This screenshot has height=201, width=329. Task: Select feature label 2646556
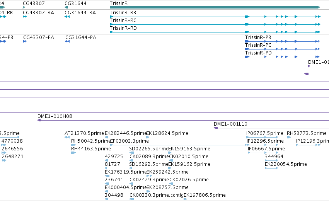click(12, 149)
